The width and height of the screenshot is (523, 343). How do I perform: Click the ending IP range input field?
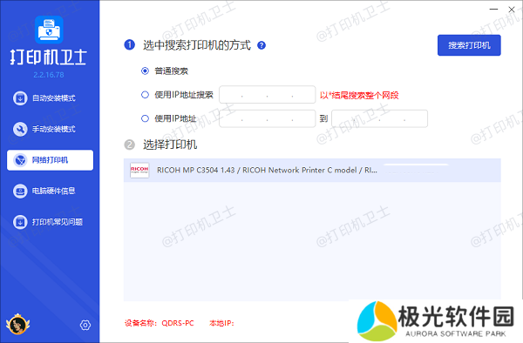379,118
